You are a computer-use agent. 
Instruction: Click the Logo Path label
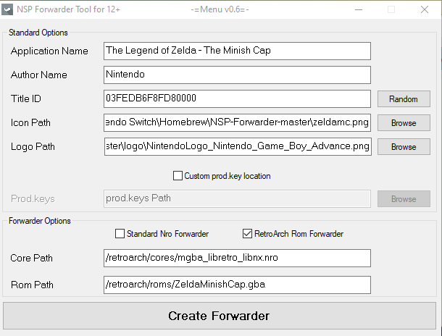click(33, 147)
